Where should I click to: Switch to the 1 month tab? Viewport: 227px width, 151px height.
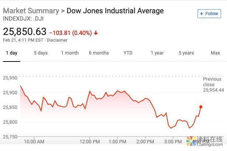[x=70, y=53]
